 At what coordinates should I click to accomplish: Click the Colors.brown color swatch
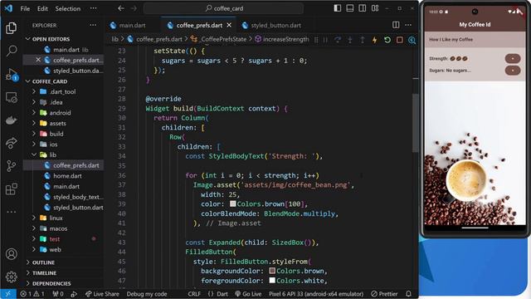pos(272,271)
